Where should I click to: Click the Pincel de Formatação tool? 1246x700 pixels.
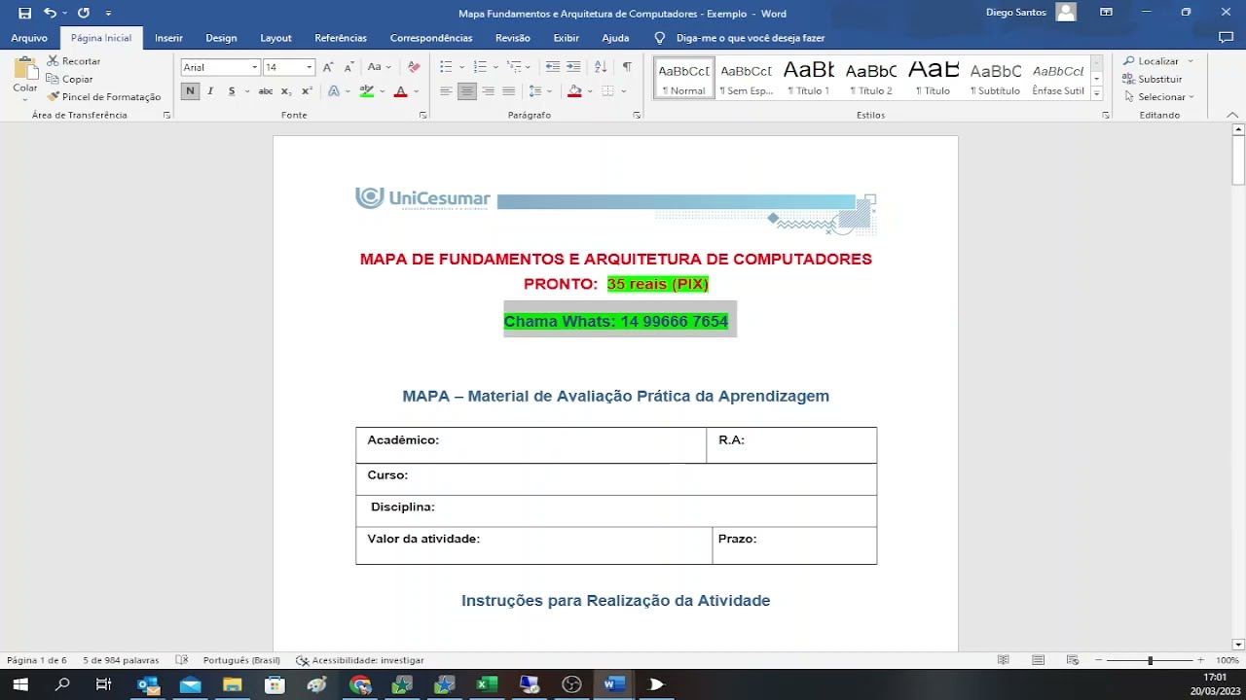click(x=104, y=97)
